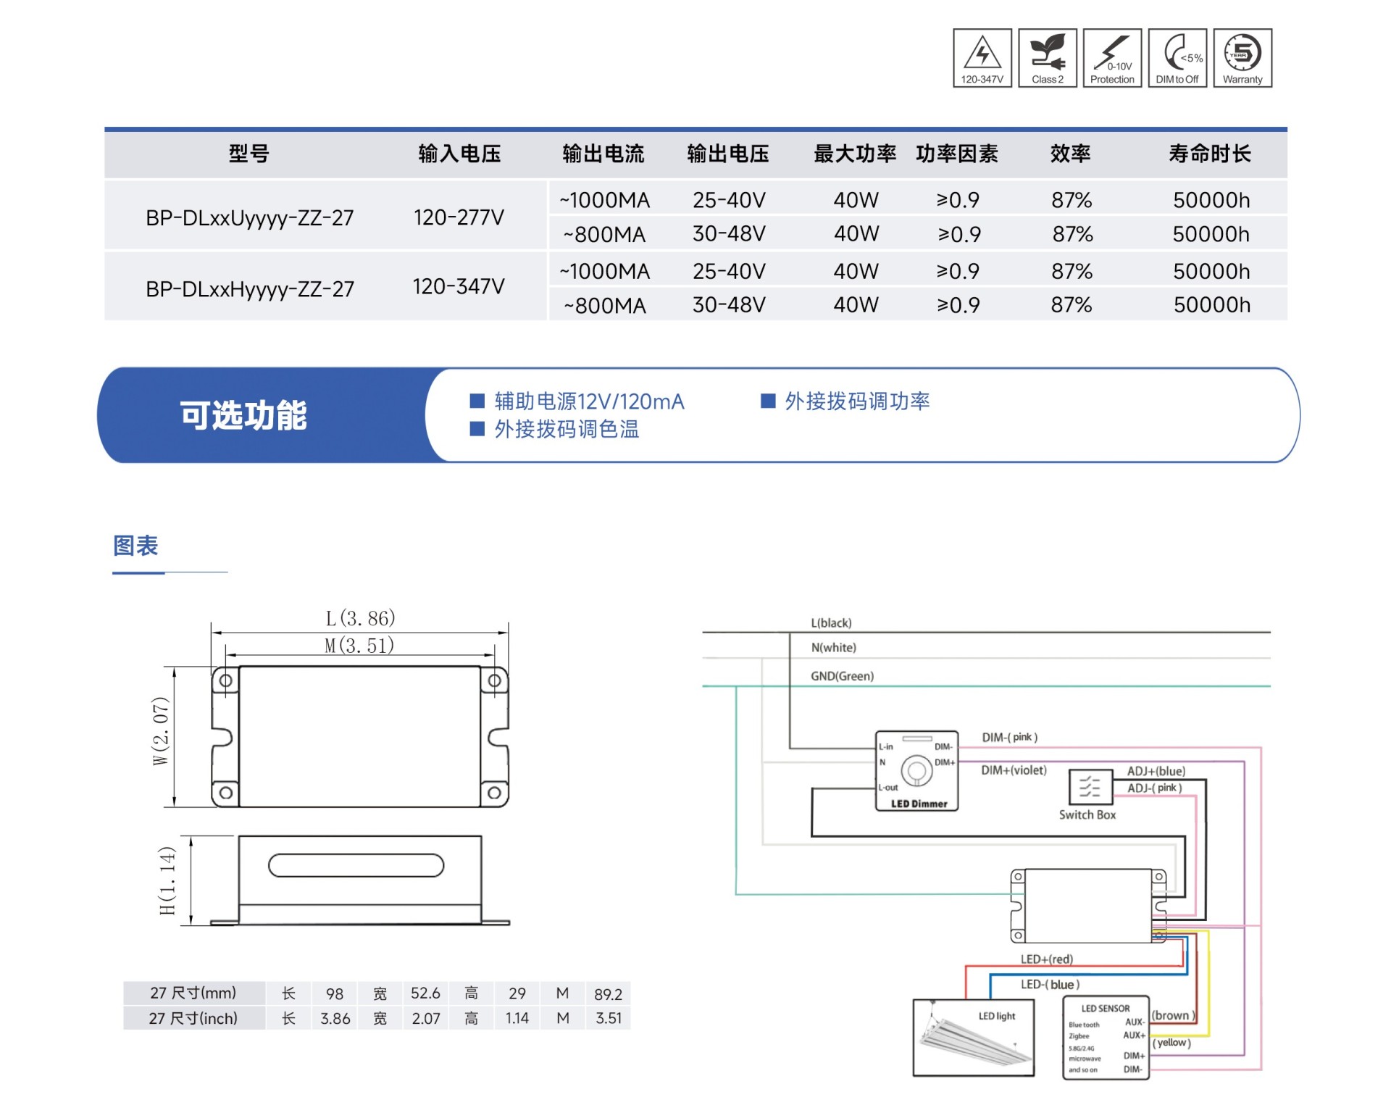Image resolution: width=1391 pixels, height=1113 pixels.
Task: Click the 120-347V input voltage table cell
Action: point(459,286)
